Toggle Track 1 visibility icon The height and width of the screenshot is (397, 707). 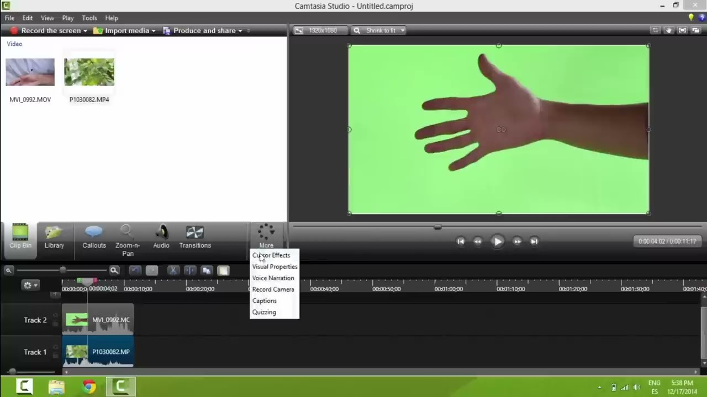(55, 347)
